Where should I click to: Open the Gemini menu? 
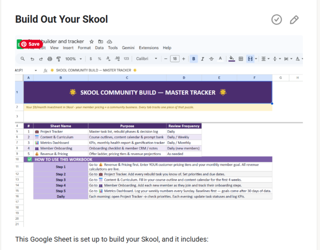click(x=128, y=48)
